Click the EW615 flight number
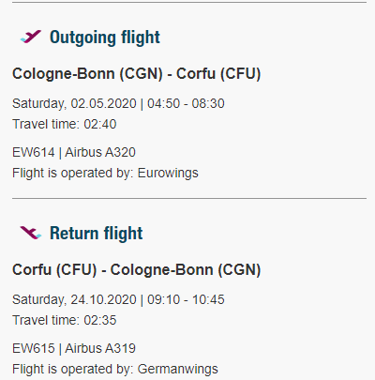This screenshot has width=375, height=380. (34, 348)
